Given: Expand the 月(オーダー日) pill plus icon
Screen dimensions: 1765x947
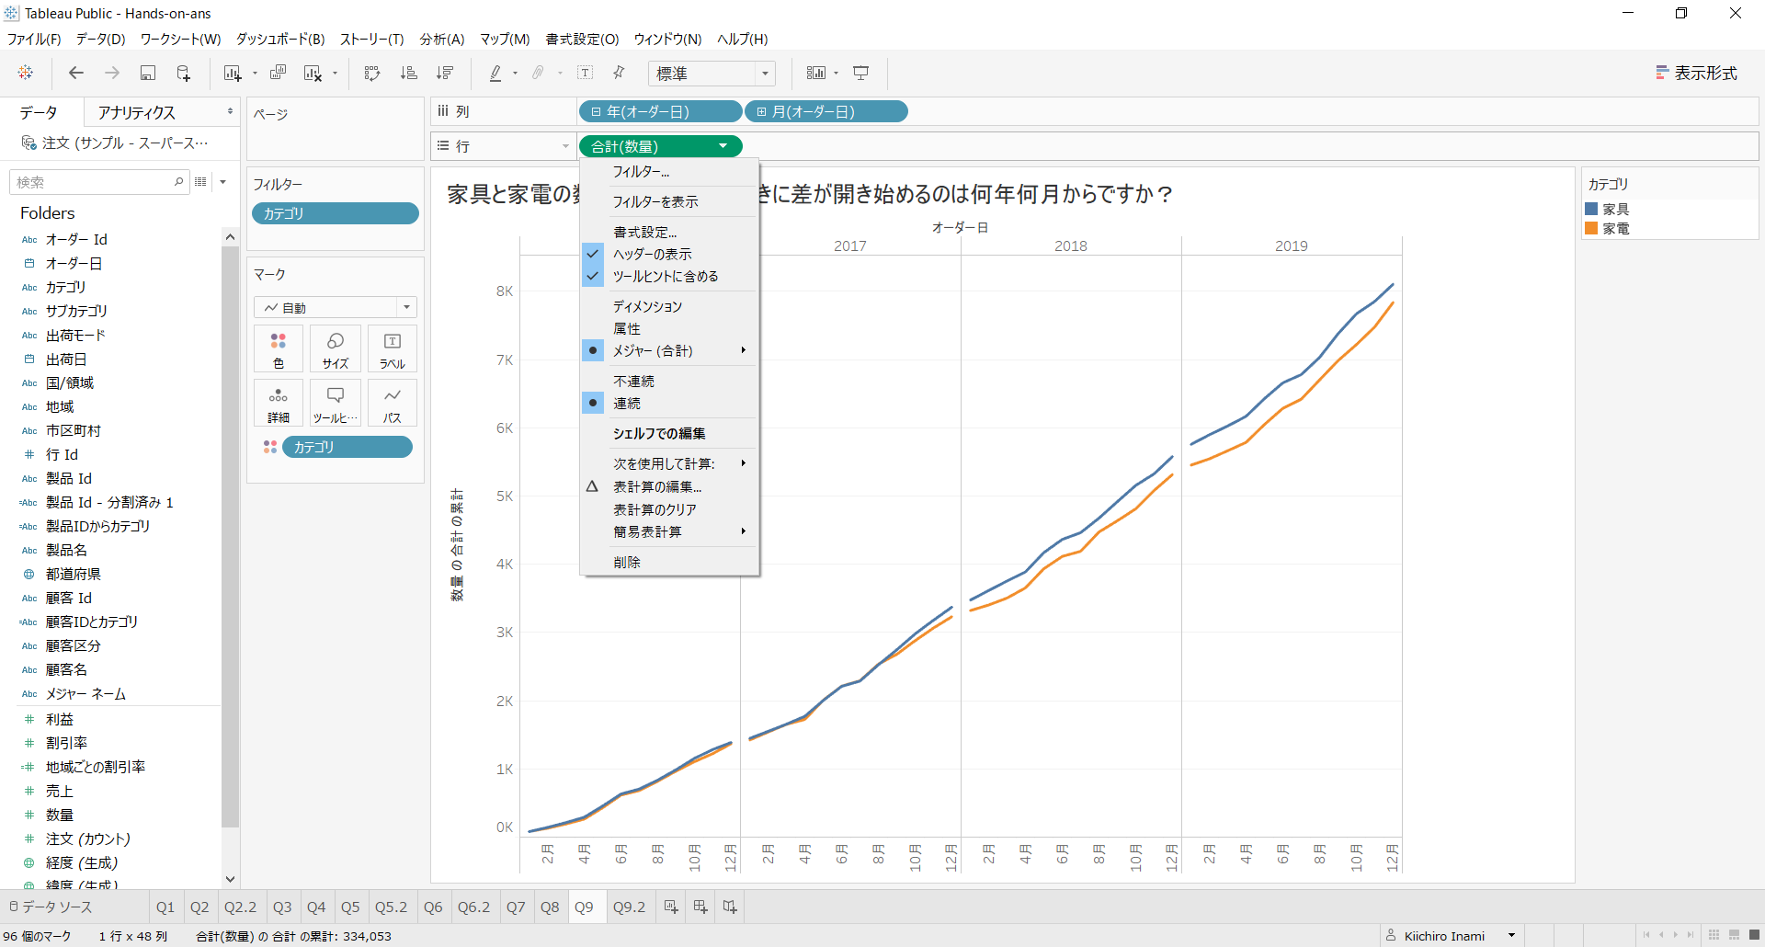Looking at the screenshot, I should pos(761,111).
